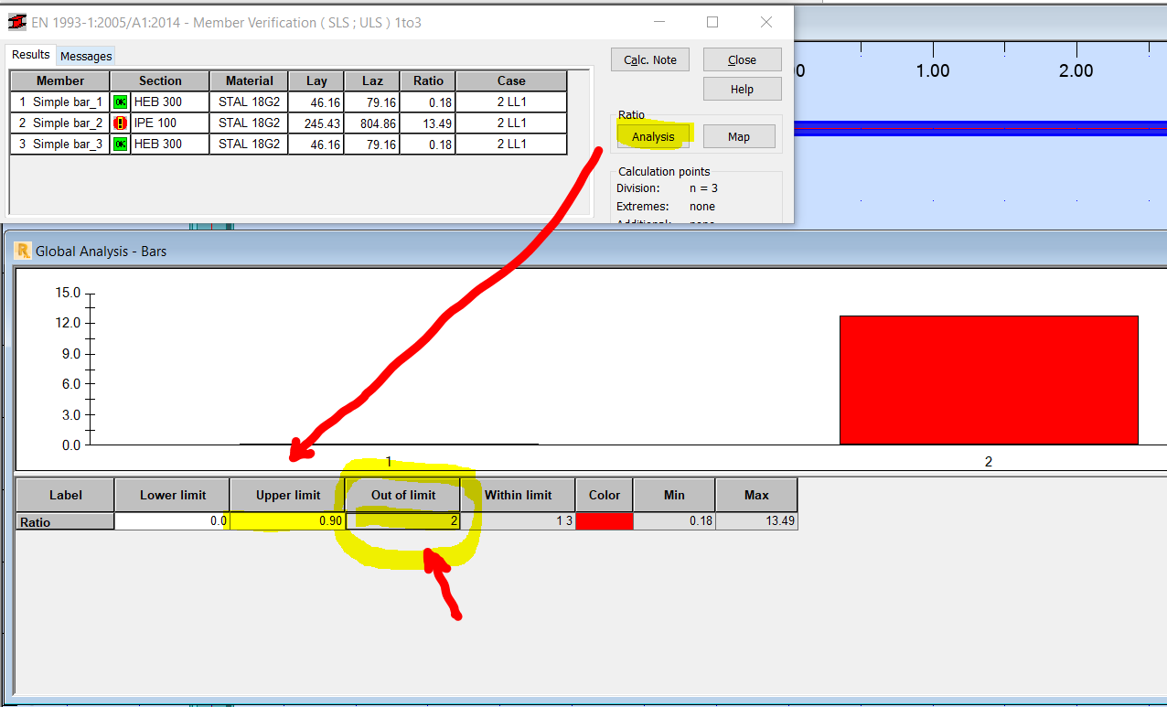1167x707 pixels.
Task: Click the red bar for member 2 in chart
Action: pyautogui.click(x=988, y=380)
